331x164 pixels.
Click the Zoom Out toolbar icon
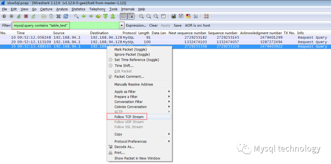(149, 16)
